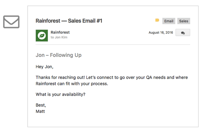
Task: Click the recipient text to Jon Kim
Action: [x=59, y=37]
